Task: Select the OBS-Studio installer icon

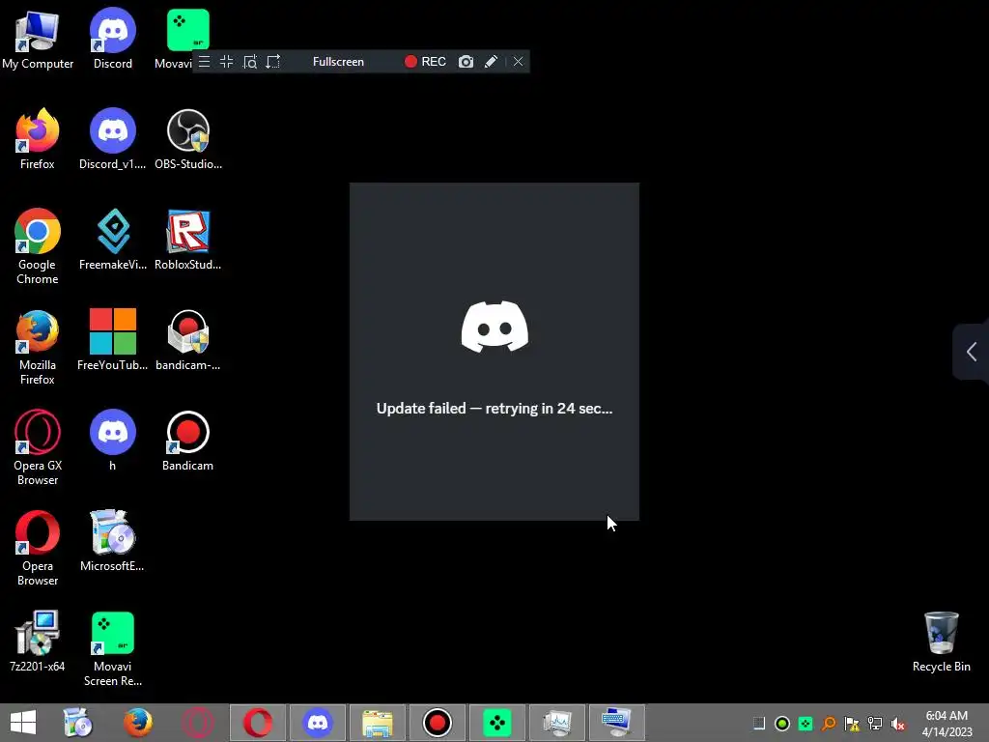Action: point(188,139)
